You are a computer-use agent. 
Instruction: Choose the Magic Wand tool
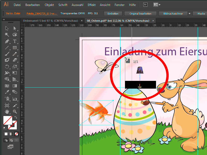click(x=7, y=35)
